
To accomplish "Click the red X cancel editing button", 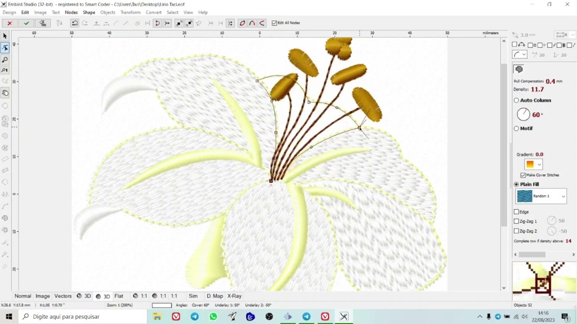I will [9, 23].
